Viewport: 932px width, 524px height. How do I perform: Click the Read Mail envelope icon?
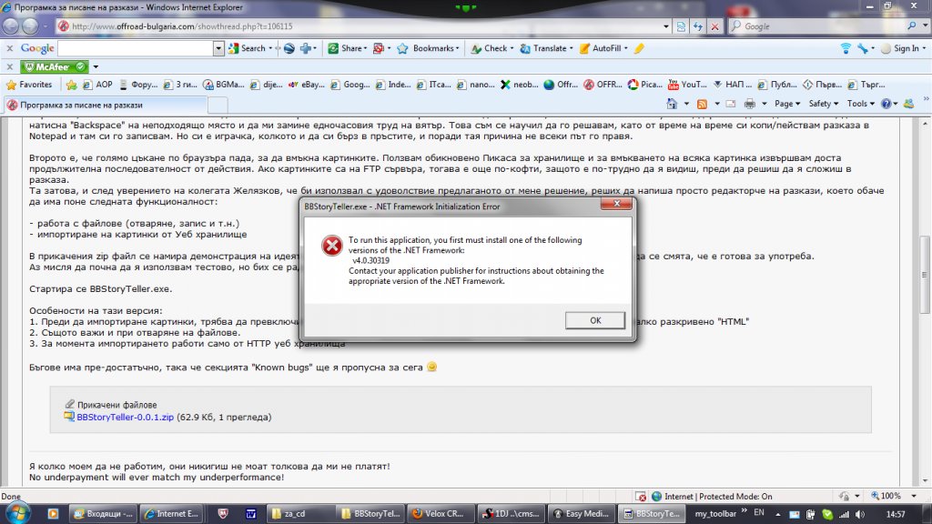(729, 104)
